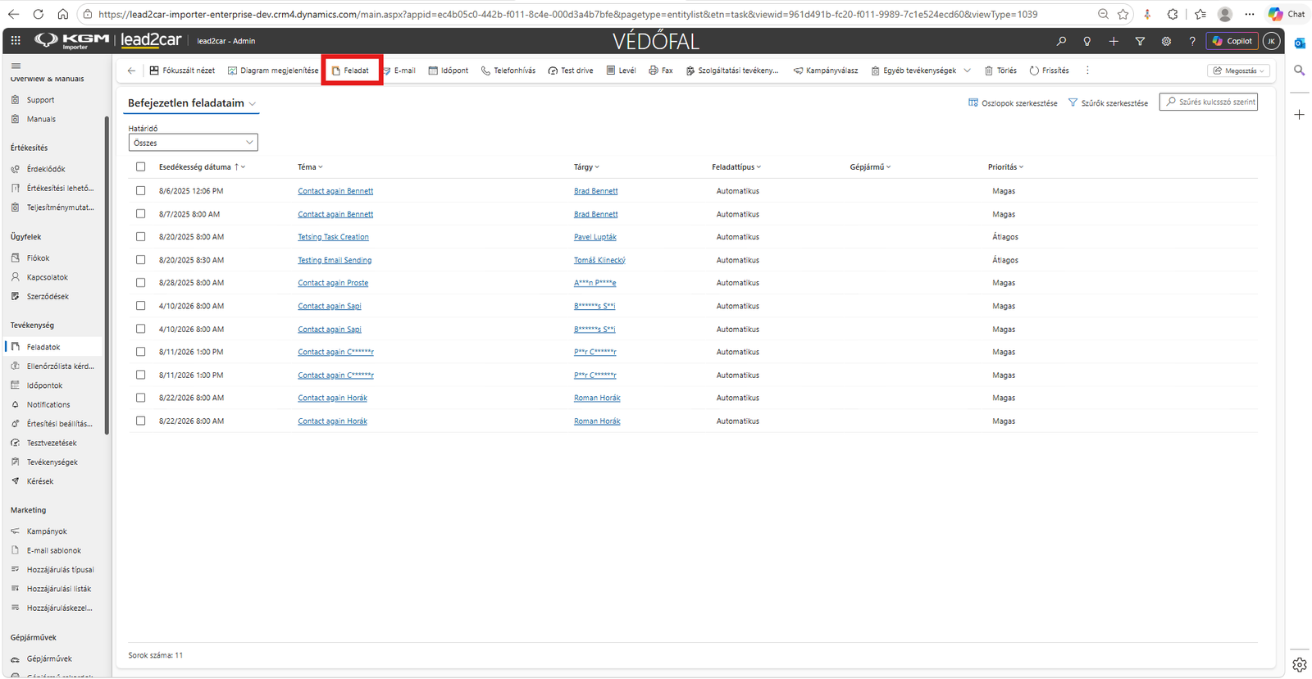Open the Copilot button in header

click(x=1232, y=41)
